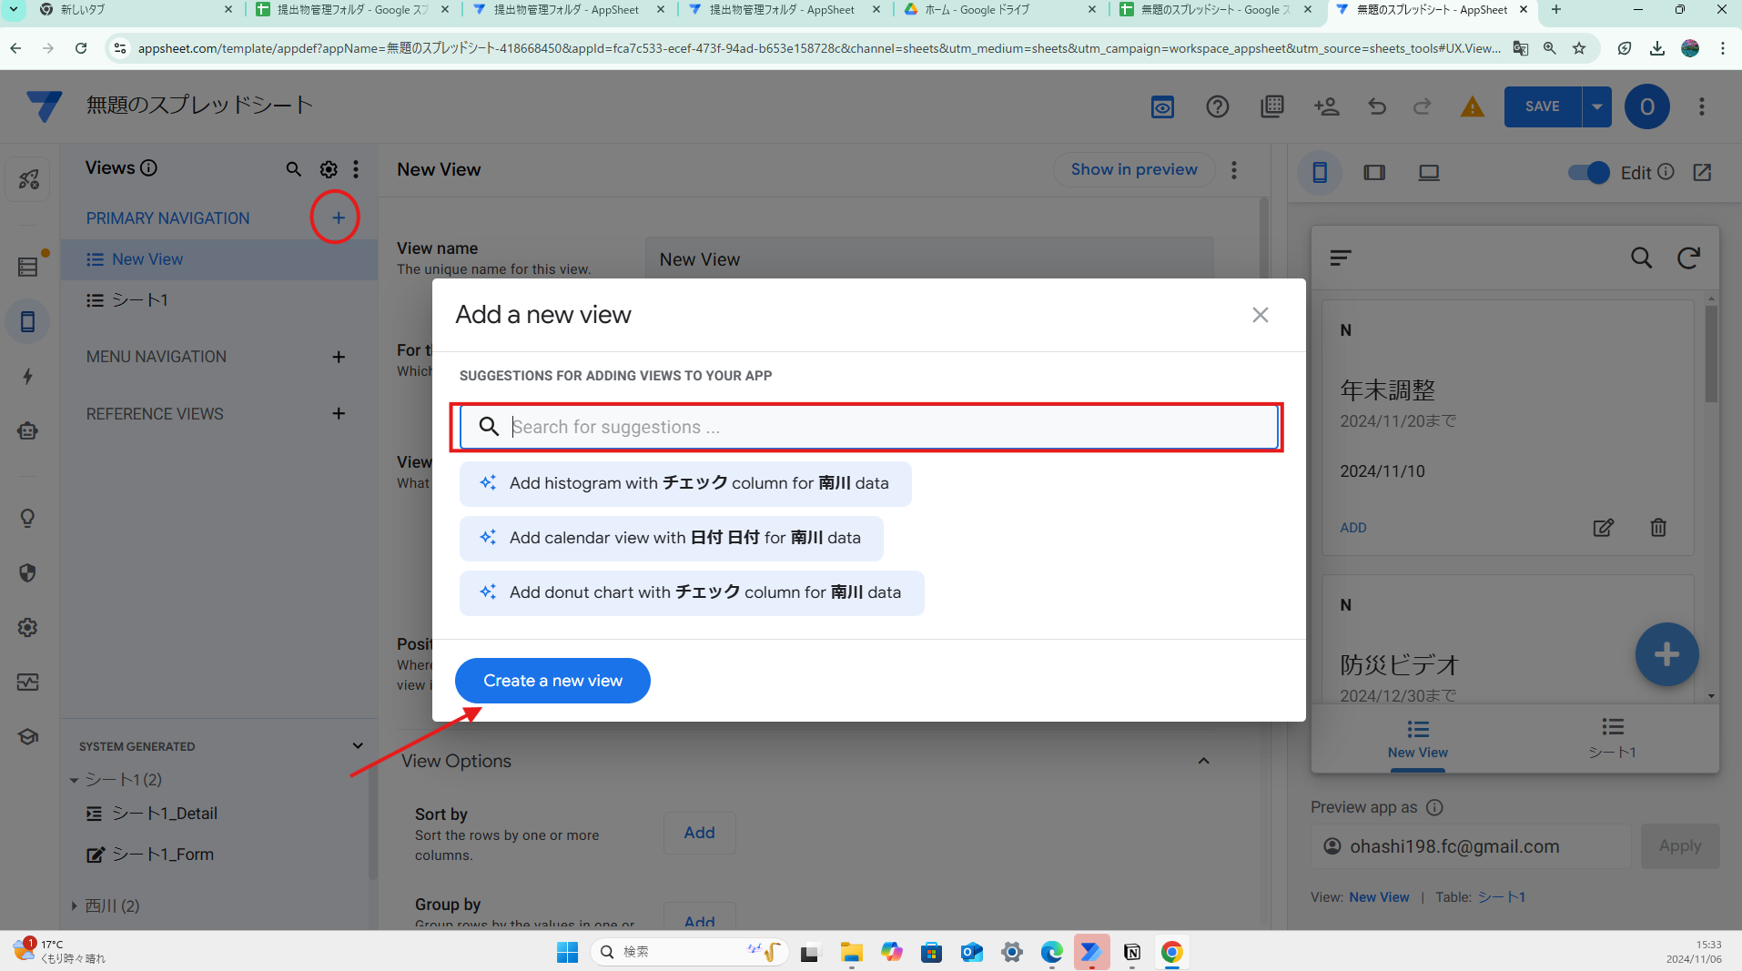This screenshot has width=1742, height=971.
Task: Open the Security shield icon
Action: click(28, 572)
